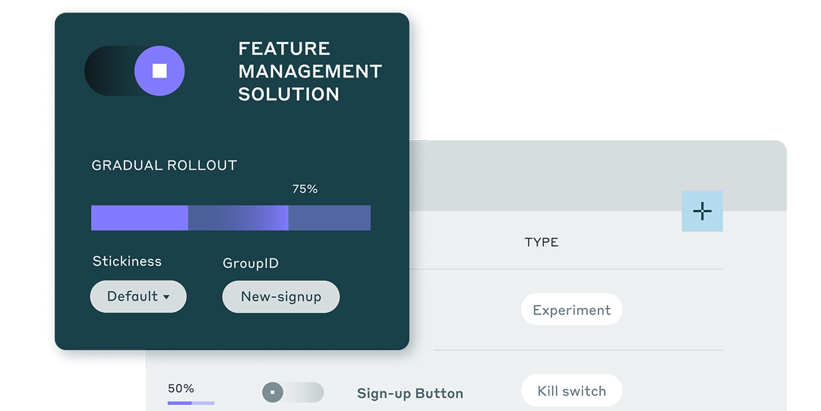Click the GroupID field label
Viewport: 821px width, 411px height.
coord(251,263)
